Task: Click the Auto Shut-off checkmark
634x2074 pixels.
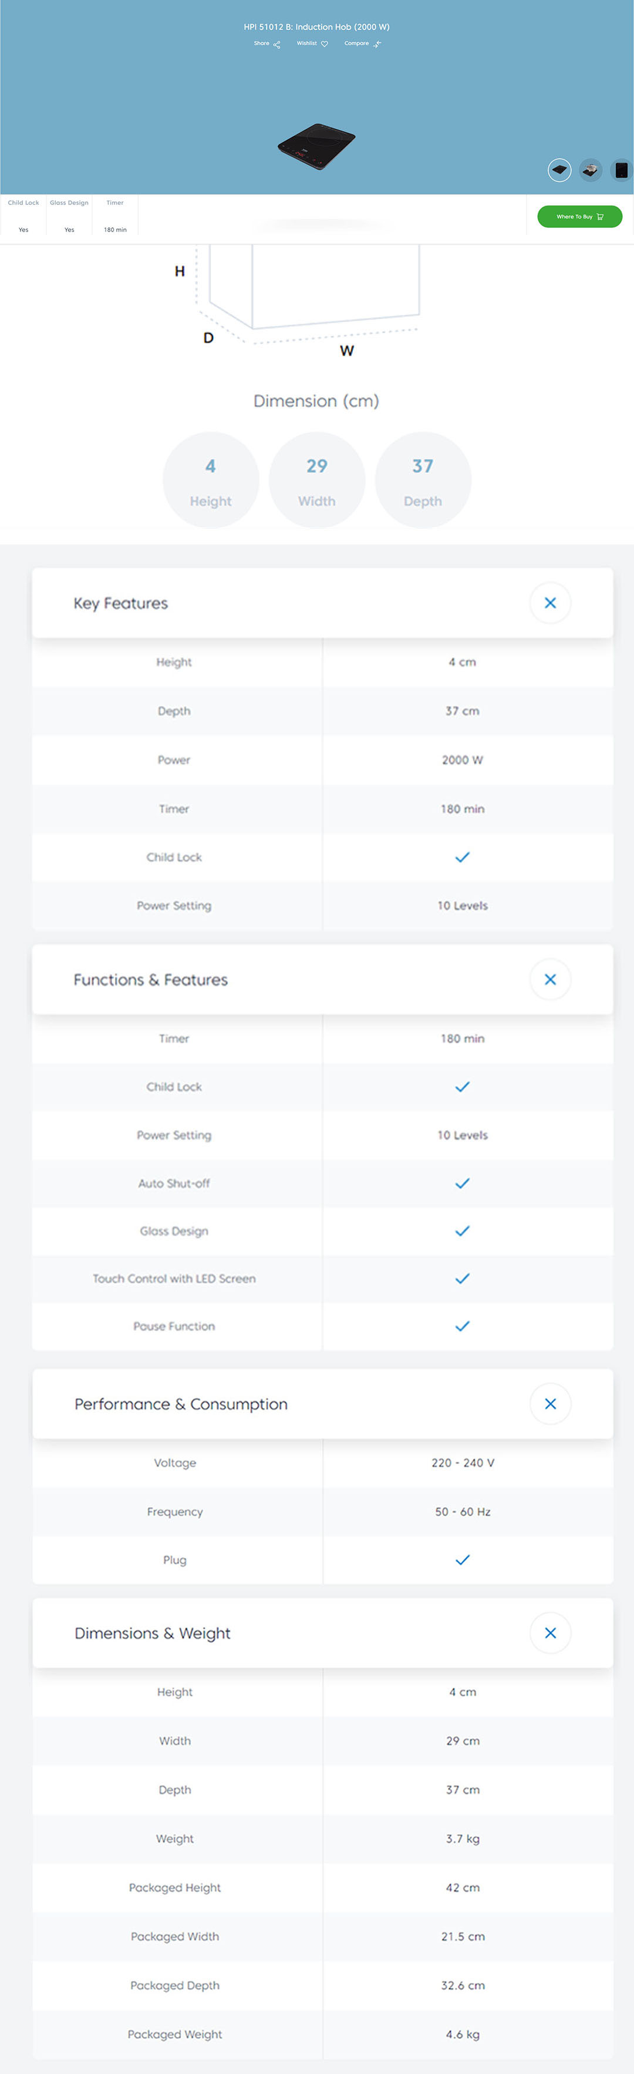Action: click(462, 1183)
